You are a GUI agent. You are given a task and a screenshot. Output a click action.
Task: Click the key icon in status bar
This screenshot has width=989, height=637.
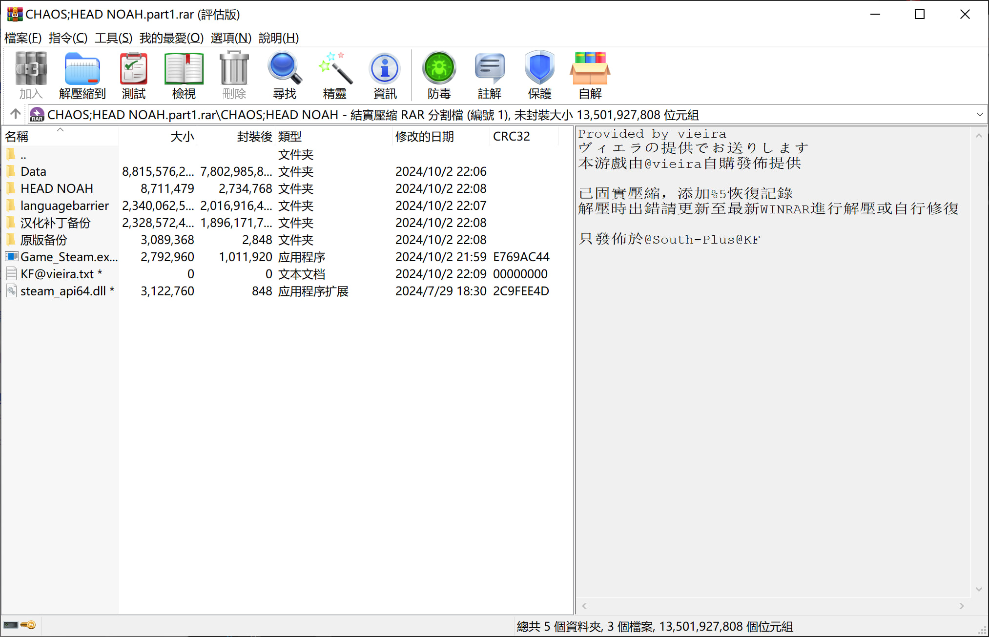[28, 625]
